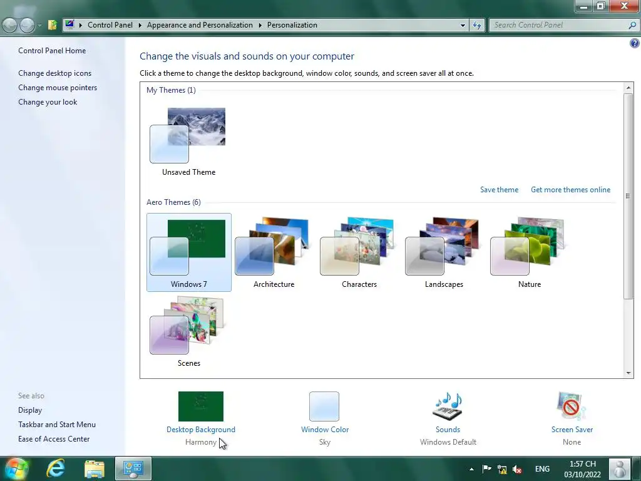The image size is (641, 481).
Task: Open the address bar history dropdown
Action: pos(463,25)
